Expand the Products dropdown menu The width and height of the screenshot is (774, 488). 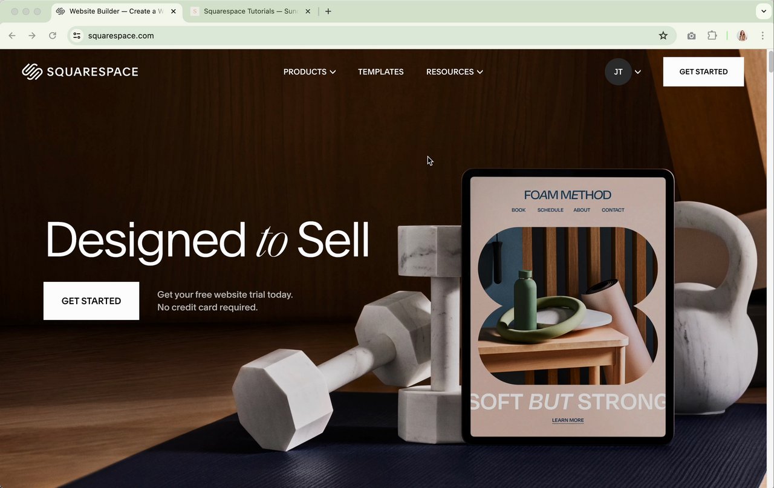[310, 71]
